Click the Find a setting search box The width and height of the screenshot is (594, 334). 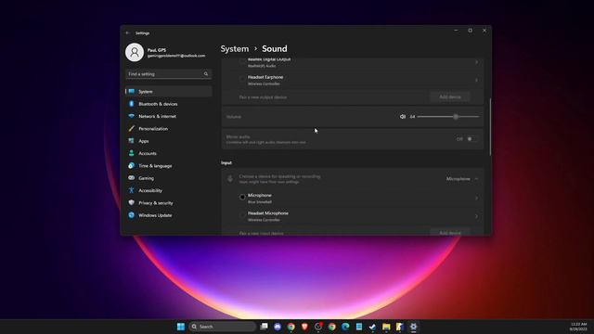(169, 74)
